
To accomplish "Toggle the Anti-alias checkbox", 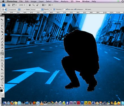I will [67, 9].
